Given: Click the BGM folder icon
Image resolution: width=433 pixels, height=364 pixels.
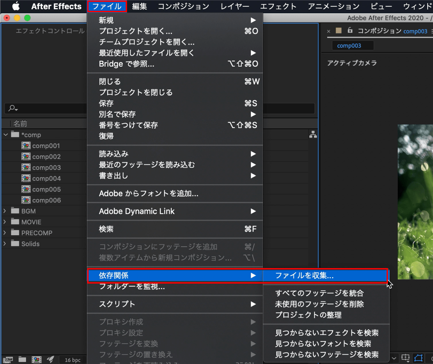Looking at the screenshot, I should tap(15, 211).
